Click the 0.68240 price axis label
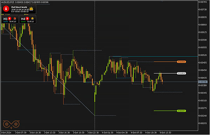 203,116
